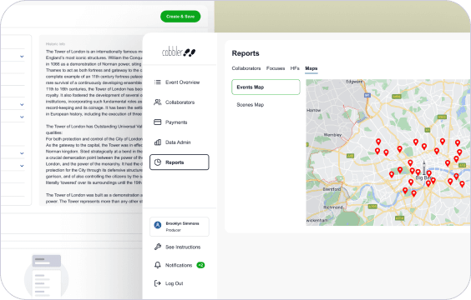This screenshot has width=471, height=300.
Task: Click Log Out link
Action: coord(174,283)
